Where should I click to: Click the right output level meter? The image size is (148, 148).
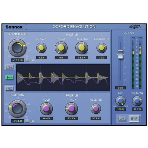140,64
